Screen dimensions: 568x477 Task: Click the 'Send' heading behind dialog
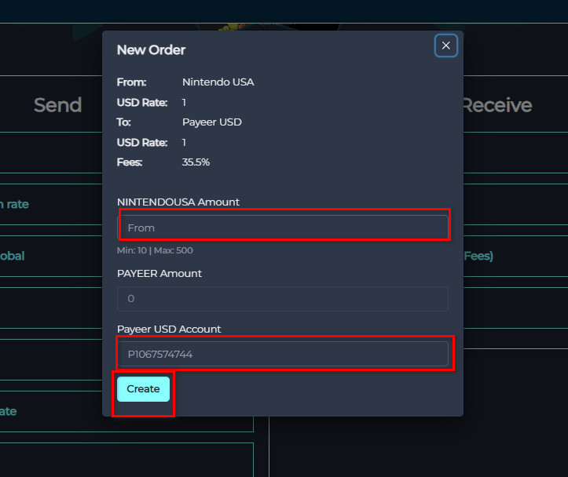point(58,105)
